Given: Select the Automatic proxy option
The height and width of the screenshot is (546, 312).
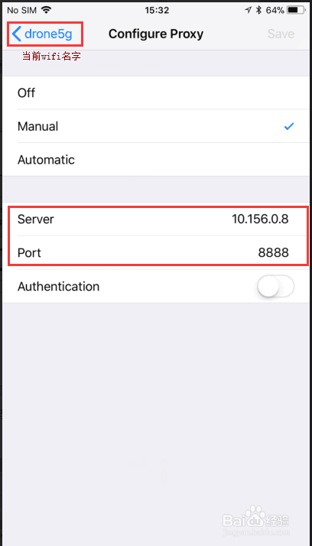Looking at the screenshot, I should pos(156,160).
